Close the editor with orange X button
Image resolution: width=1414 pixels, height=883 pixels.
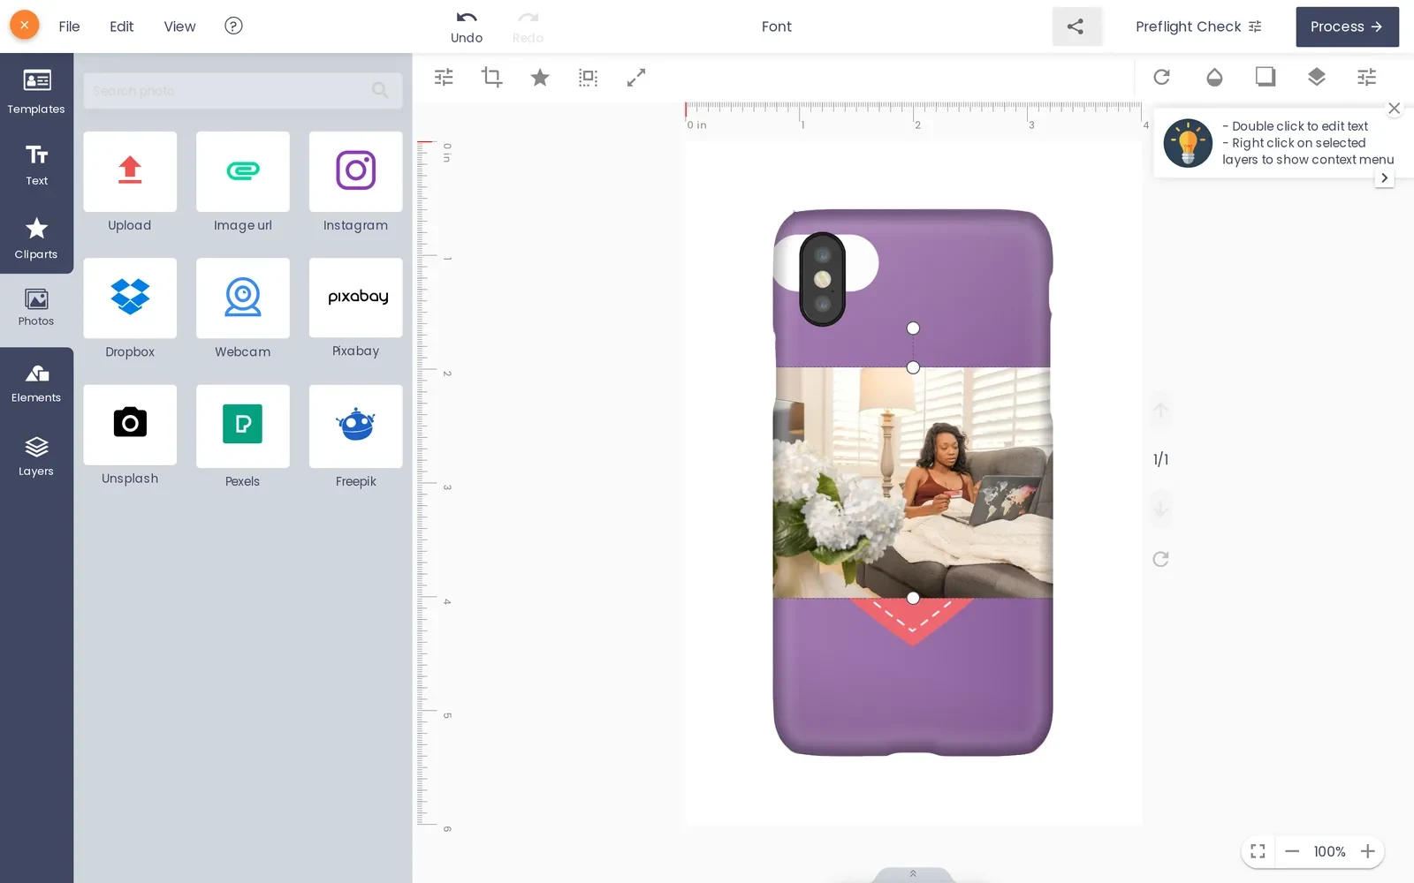click(x=25, y=26)
